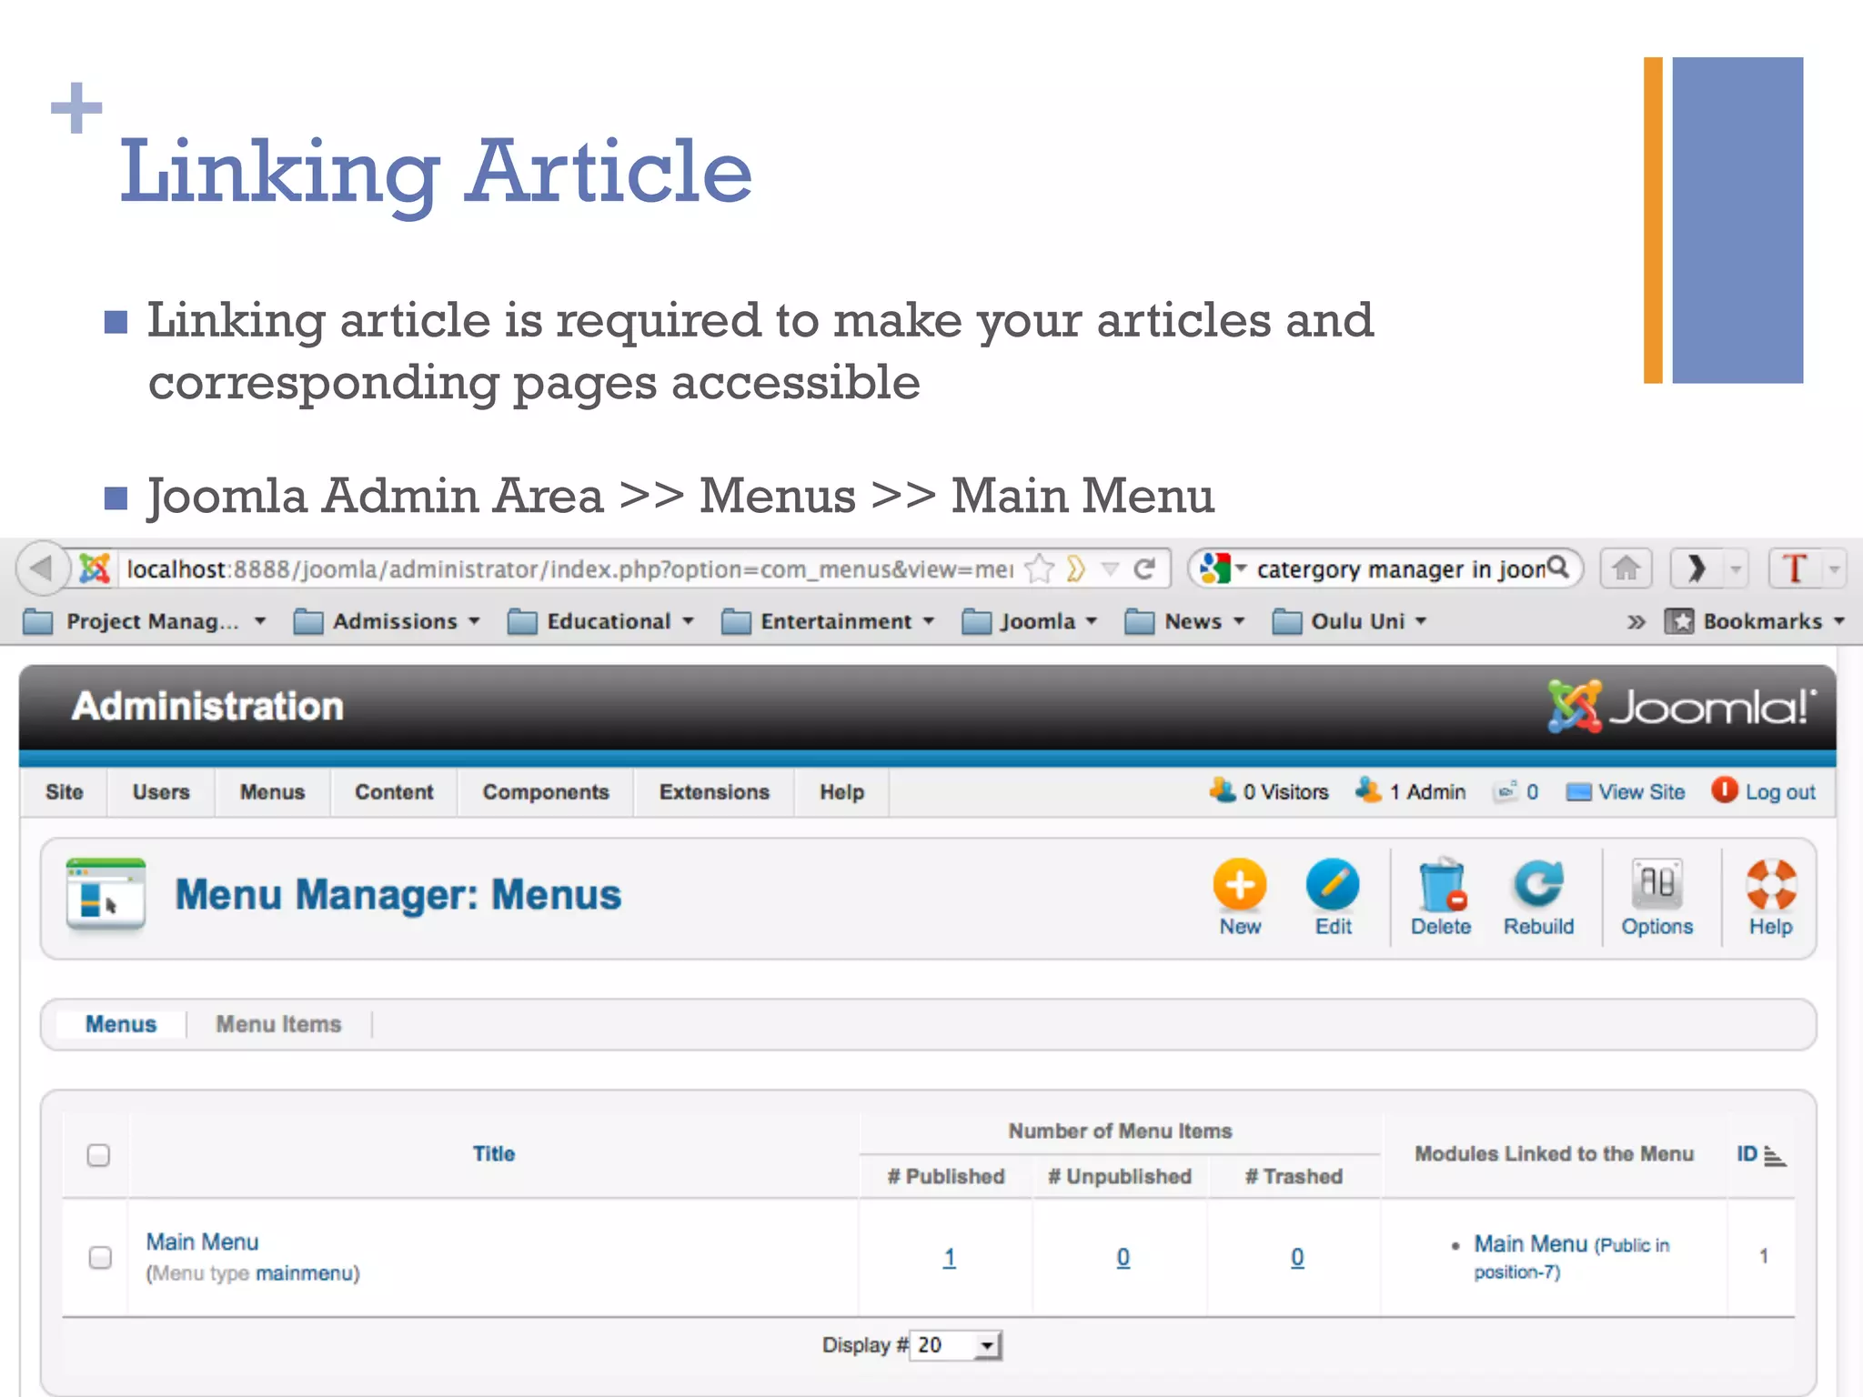Click the published count link 1
The width and height of the screenshot is (1863, 1397).
949,1258
